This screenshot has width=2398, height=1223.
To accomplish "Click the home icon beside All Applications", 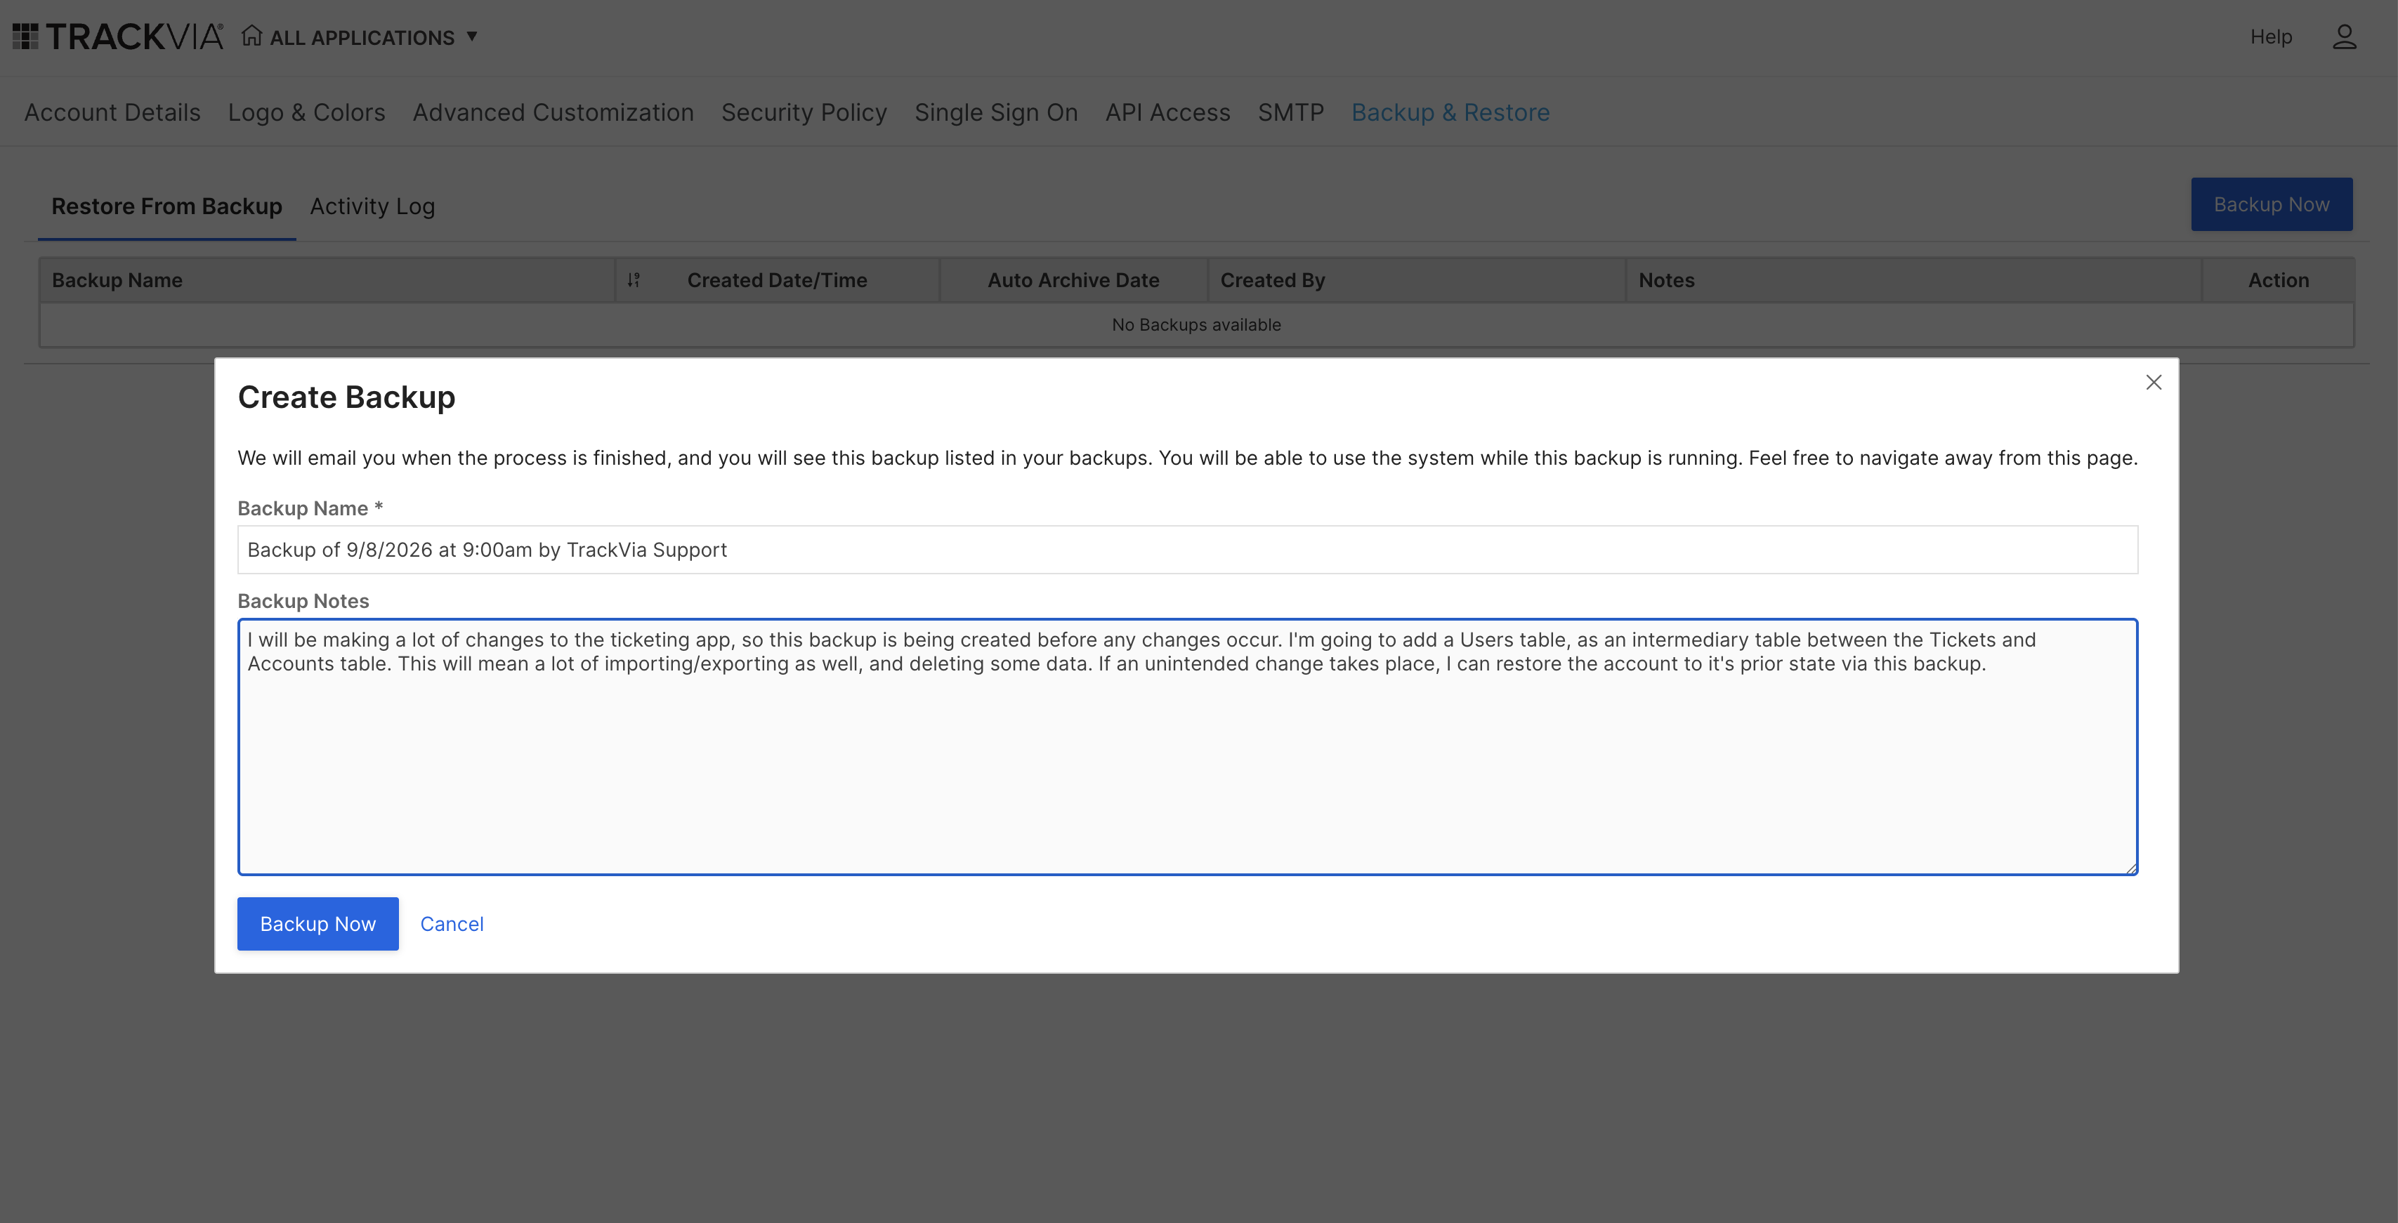I will pyautogui.click(x=251, y=35).
